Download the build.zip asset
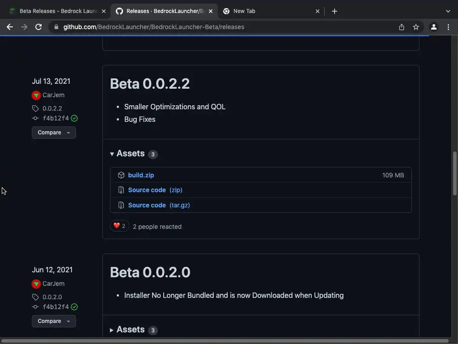Image resolution: width=458 pixels, height=344 pixels. pos(141,175)
